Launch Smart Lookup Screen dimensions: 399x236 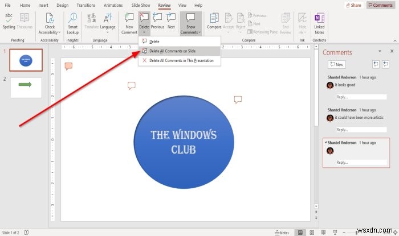pos(73,24)
